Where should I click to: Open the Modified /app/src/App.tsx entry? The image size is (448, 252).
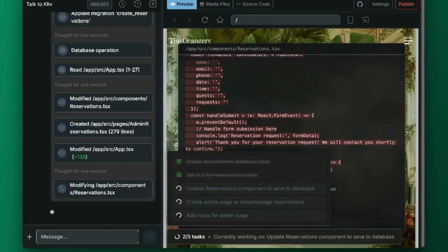103,153
